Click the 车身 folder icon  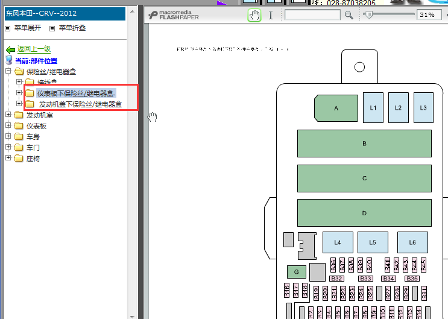tap(19, 137)
